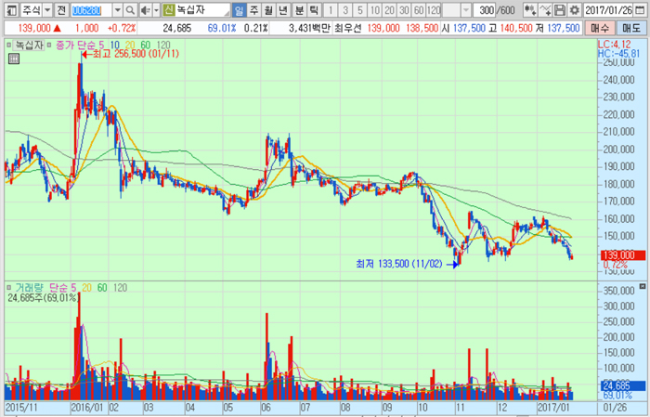This screenshot has height=417, width=650.
Task: Click the candlestick chart type icon
Action: click(530, 9)
